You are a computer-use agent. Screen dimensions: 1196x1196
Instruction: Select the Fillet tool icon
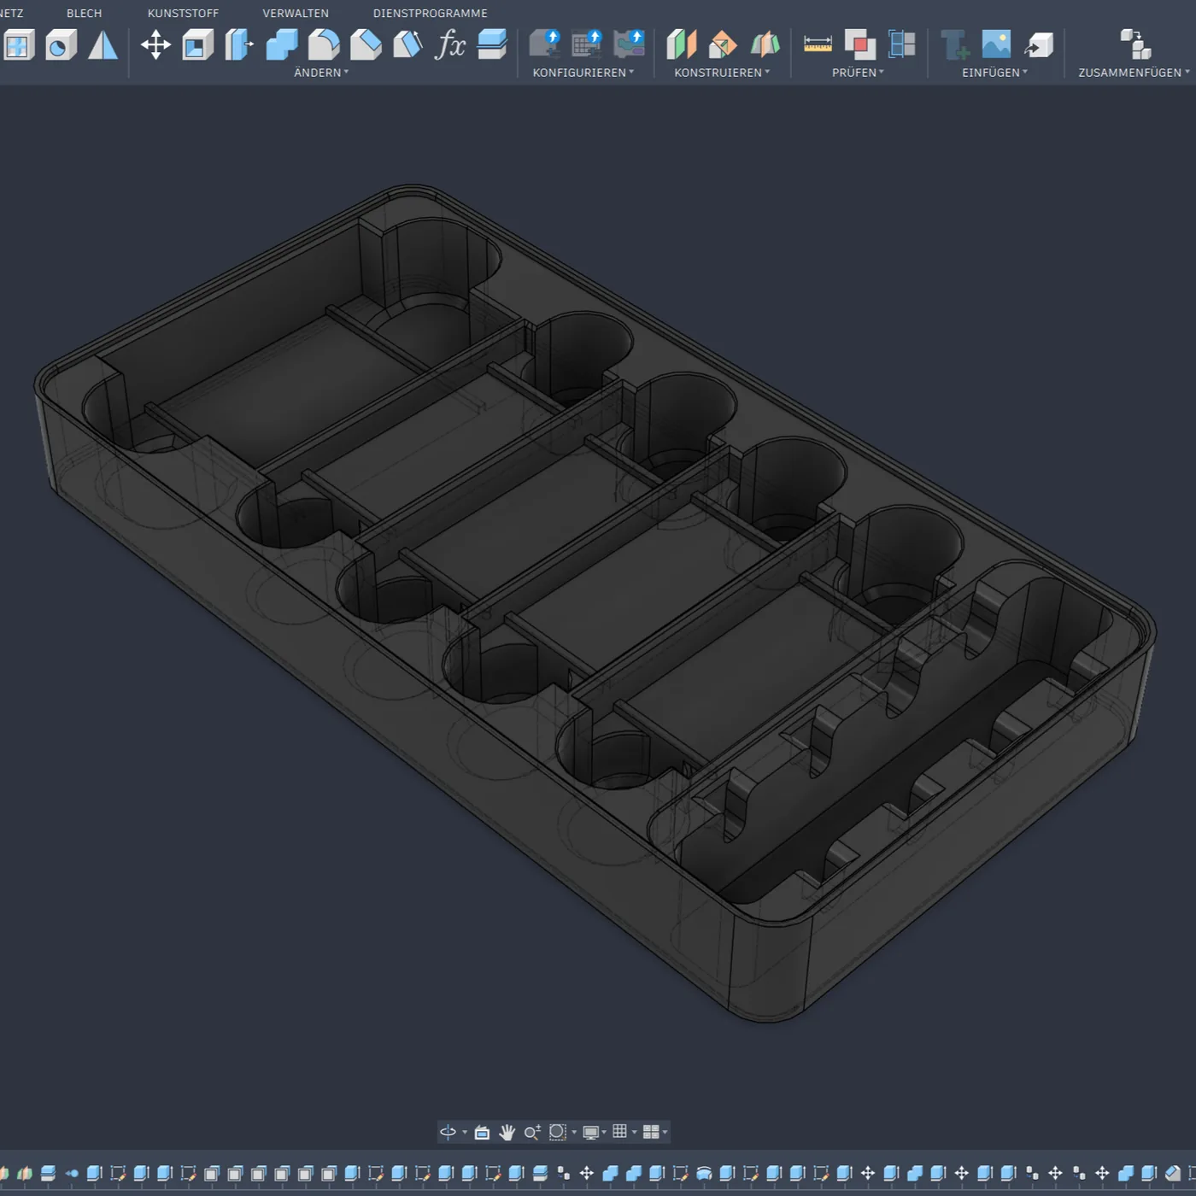click(324, 44)
